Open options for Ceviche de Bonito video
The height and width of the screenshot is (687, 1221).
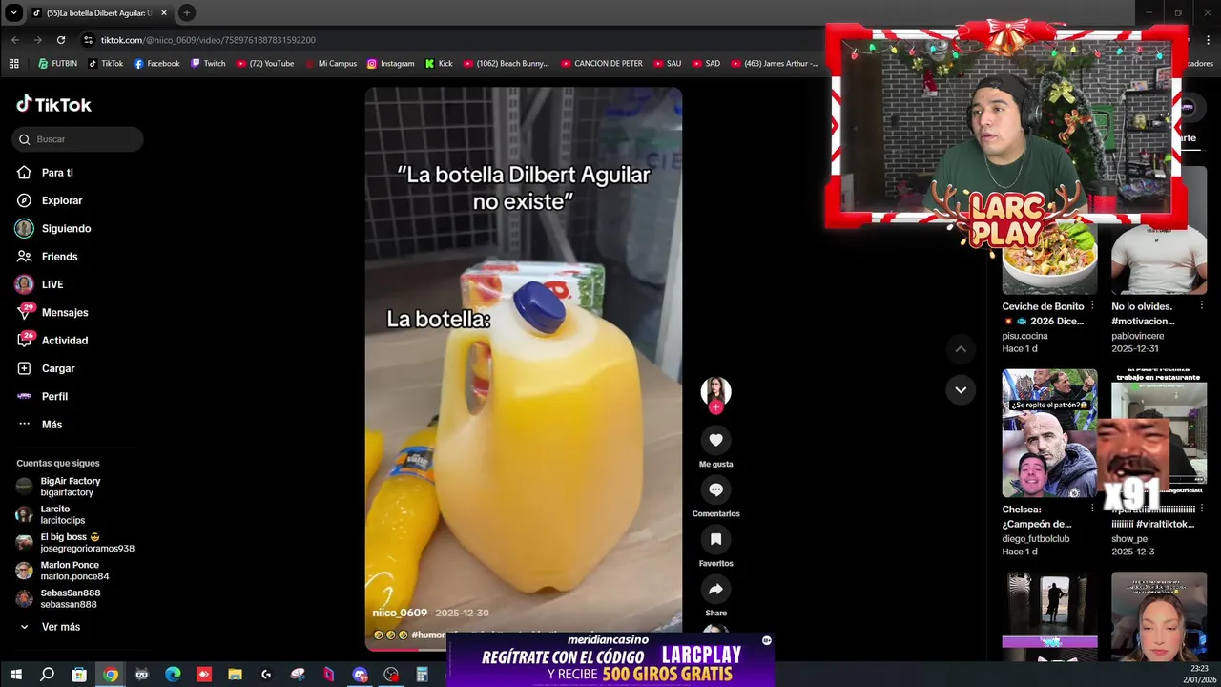[x=1092, y=306]
